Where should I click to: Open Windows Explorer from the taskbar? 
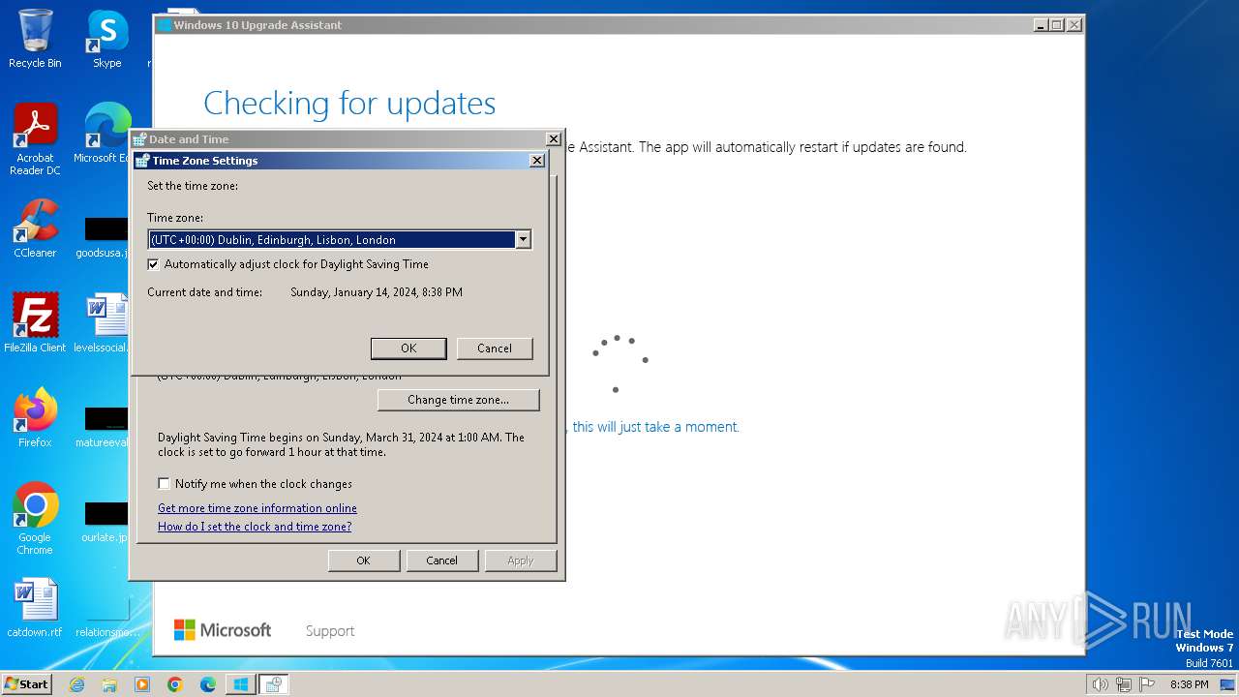[109, 684]
